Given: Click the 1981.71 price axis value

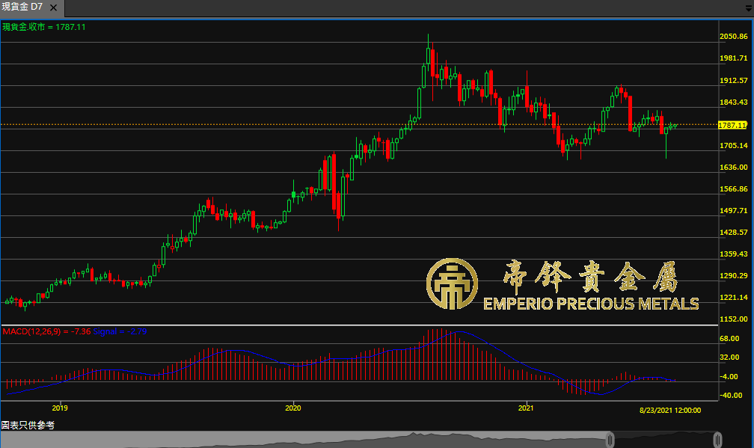Looking at the screenshot, I should [733, 58].
